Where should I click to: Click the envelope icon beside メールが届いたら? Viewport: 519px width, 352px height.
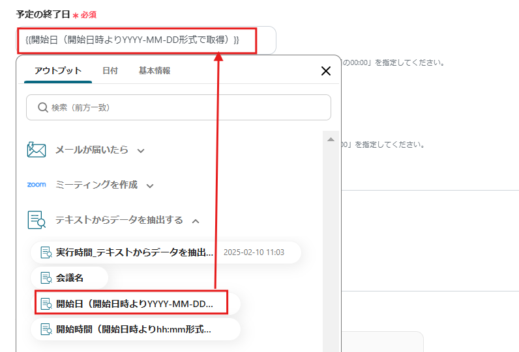click(37, 150)
